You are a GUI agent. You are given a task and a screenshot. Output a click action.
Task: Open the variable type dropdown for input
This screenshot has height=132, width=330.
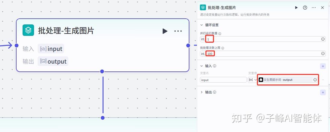pos(252,80)
